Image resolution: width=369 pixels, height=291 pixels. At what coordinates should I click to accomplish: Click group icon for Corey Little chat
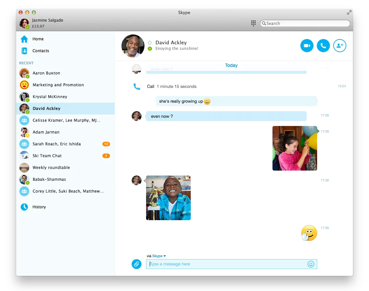point(24,191)
